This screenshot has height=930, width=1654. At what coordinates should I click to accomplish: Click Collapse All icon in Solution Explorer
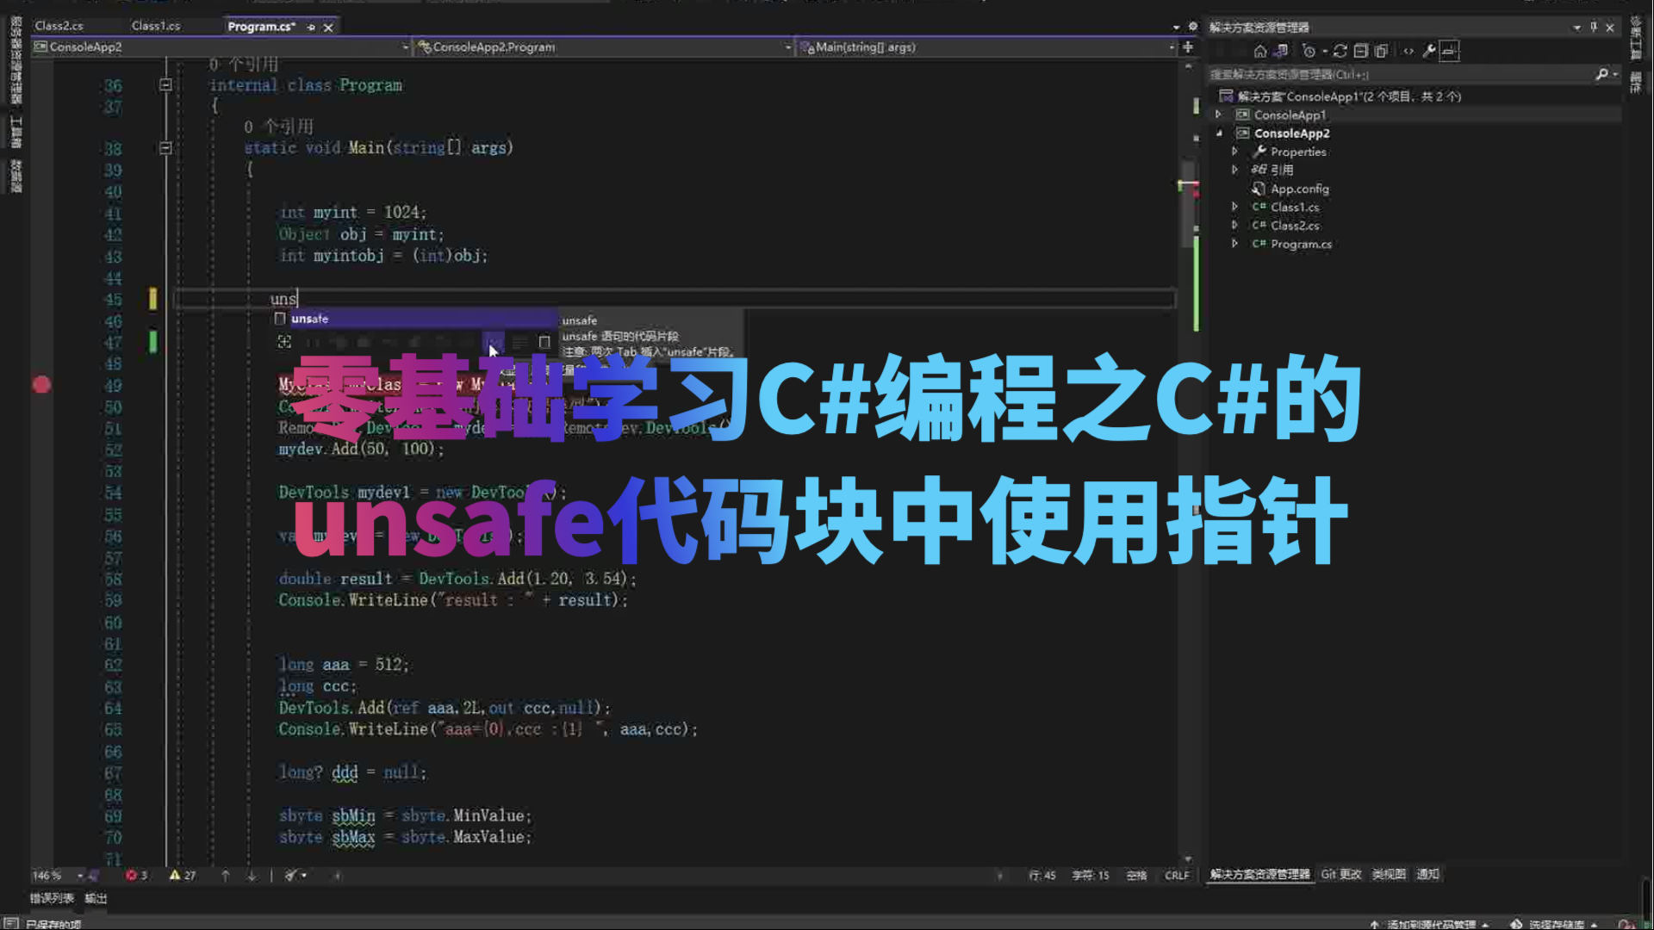(x=1361, y=51)
